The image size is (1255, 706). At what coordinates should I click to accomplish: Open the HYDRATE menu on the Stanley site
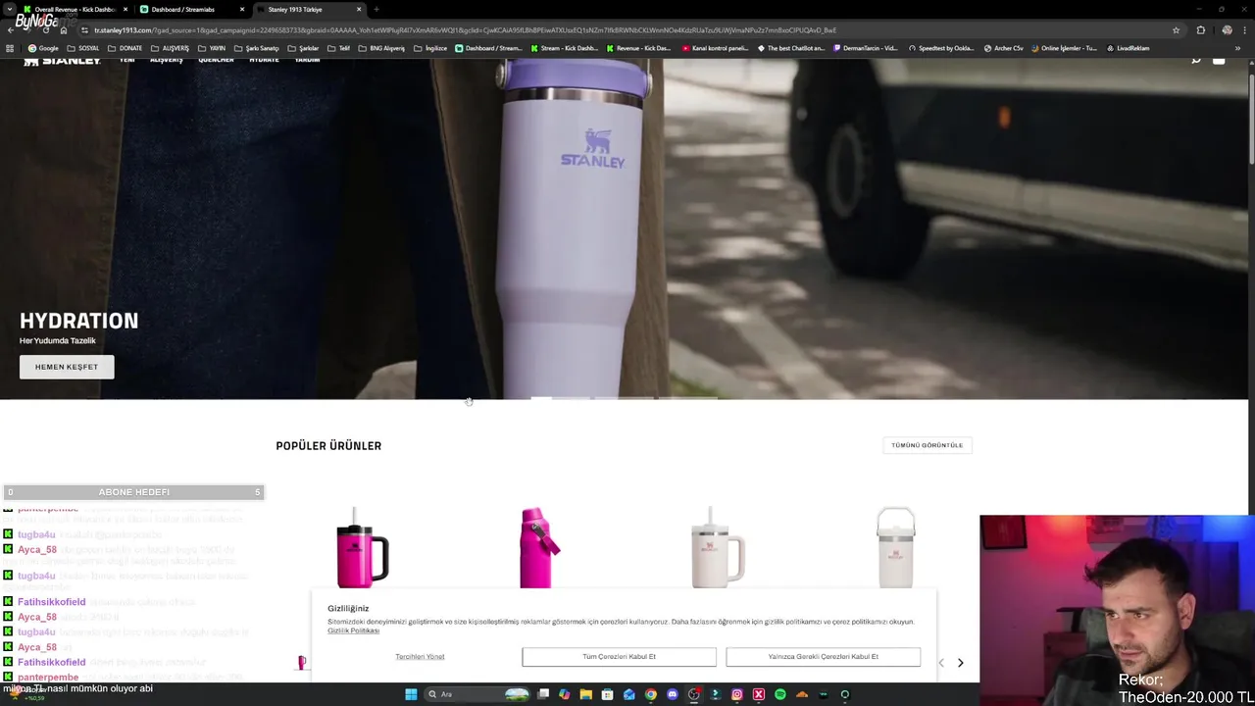[x=264, y=60]
